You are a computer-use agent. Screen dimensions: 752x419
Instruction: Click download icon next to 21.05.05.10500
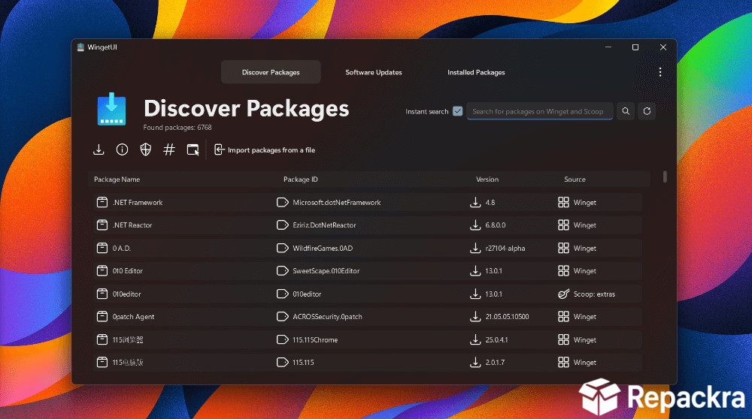coord(475,317)
